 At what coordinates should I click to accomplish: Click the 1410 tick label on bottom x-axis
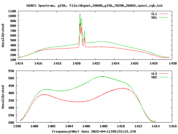click(x=121, y=126)
